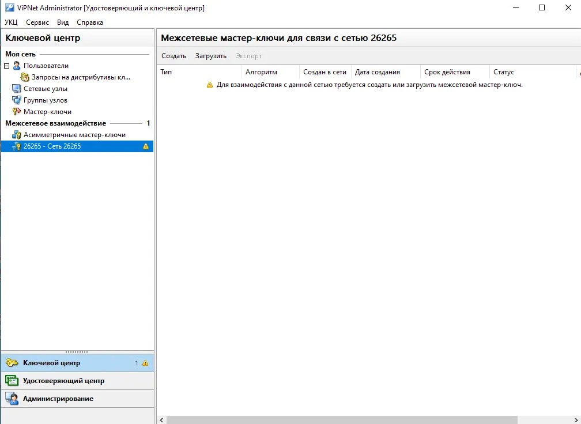The image size is (581, 424).
Task: Click the Моя сеть group header
Action: coord(20,54)
